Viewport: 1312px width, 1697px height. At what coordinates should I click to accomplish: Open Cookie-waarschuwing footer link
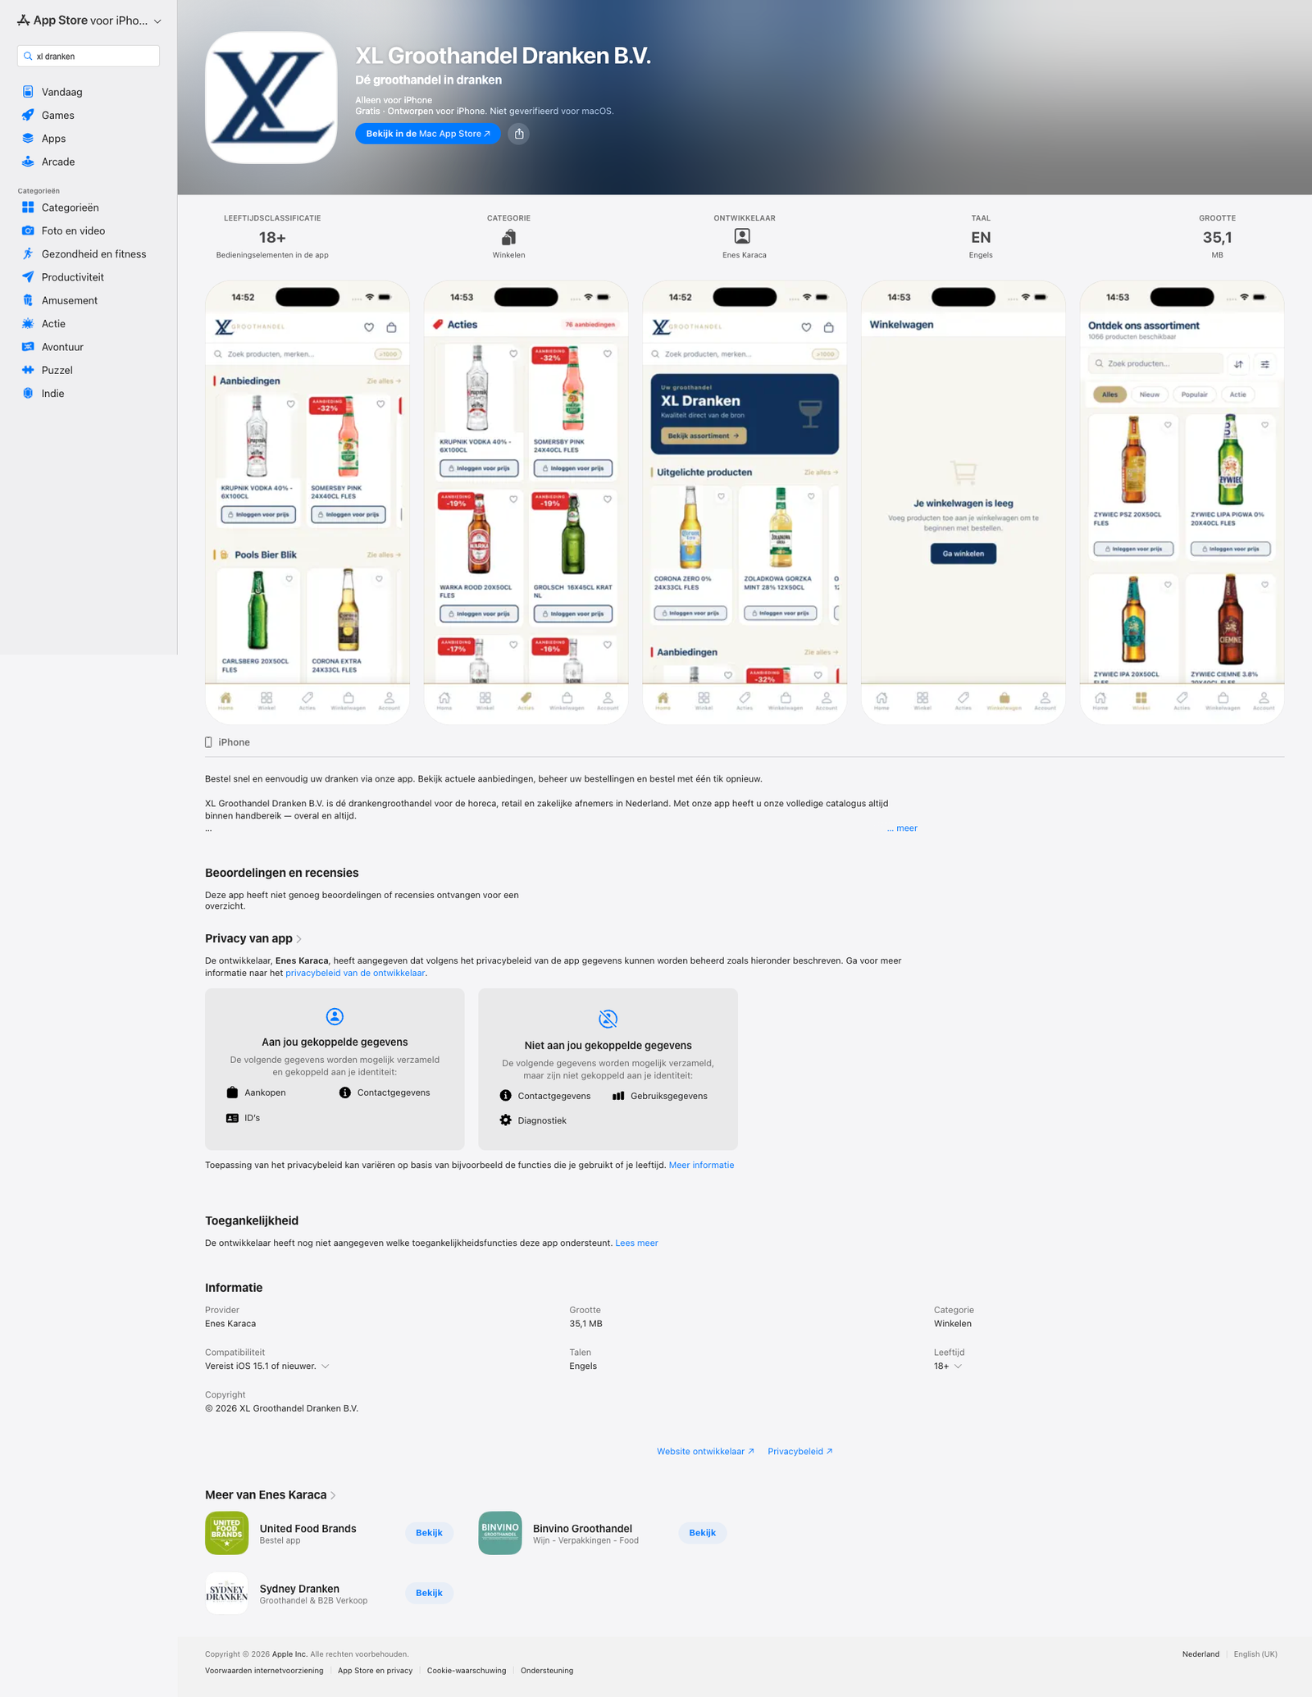click(467, 1670)
